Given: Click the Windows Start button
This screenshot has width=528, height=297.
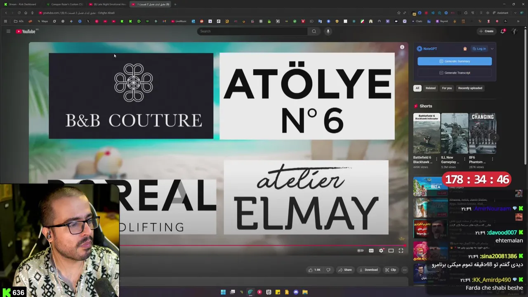Looking at the screenshot, I should 223,292.
